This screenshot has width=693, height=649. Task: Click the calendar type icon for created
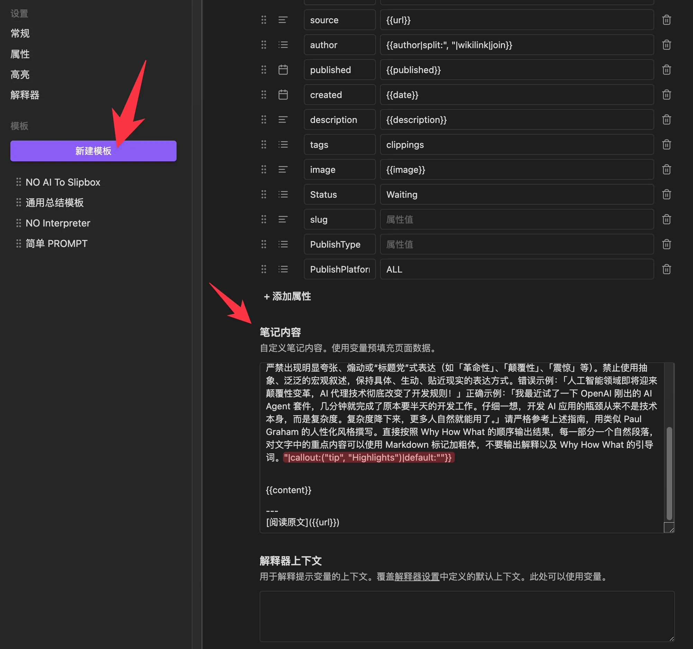283,95
